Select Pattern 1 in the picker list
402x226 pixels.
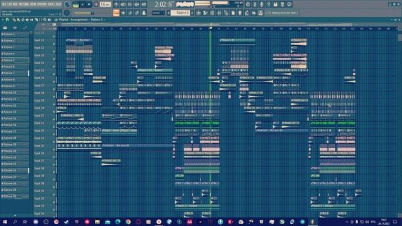[14, 34]
